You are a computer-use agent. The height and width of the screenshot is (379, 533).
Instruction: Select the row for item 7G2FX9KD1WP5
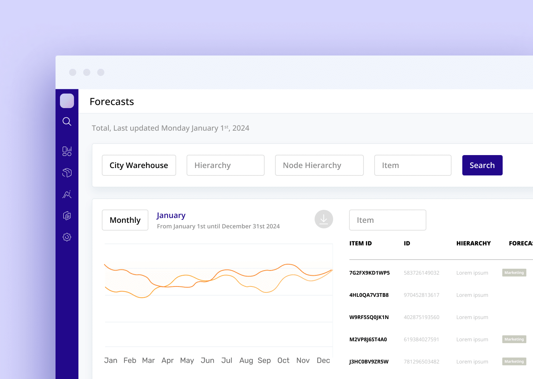pyautogui.click(x=369, y=273)
